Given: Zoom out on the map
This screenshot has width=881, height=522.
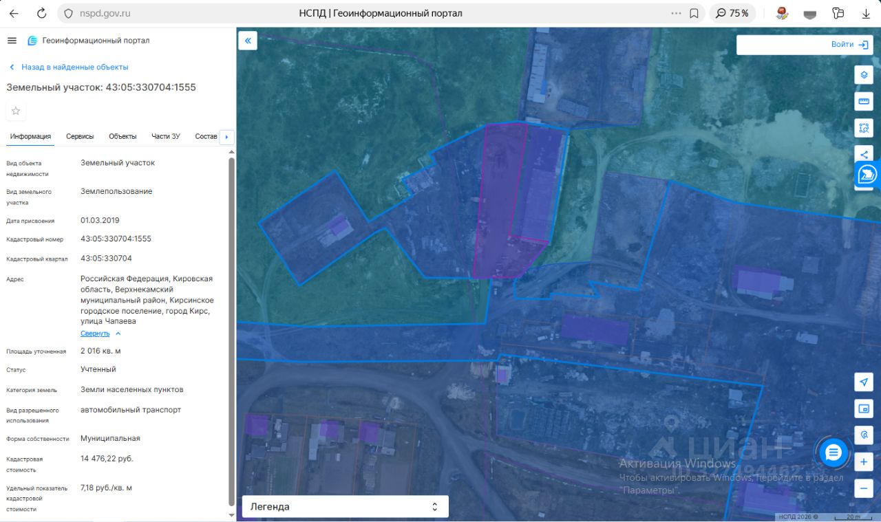Looking at the screenshot, I should 864,488.
